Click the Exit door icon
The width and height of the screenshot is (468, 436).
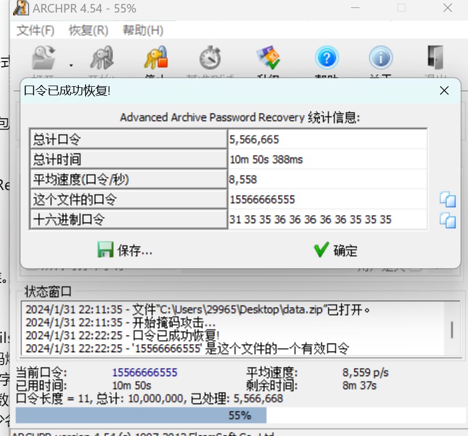pyautogui.click(x=435, y=58)
